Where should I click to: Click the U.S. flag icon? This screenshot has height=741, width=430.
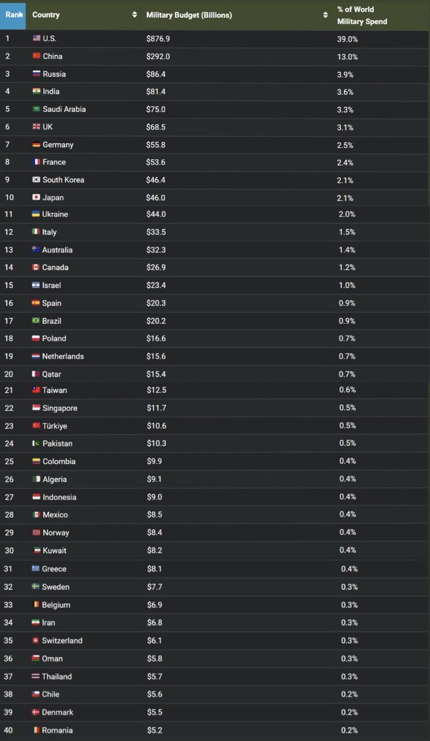[36, 38]
